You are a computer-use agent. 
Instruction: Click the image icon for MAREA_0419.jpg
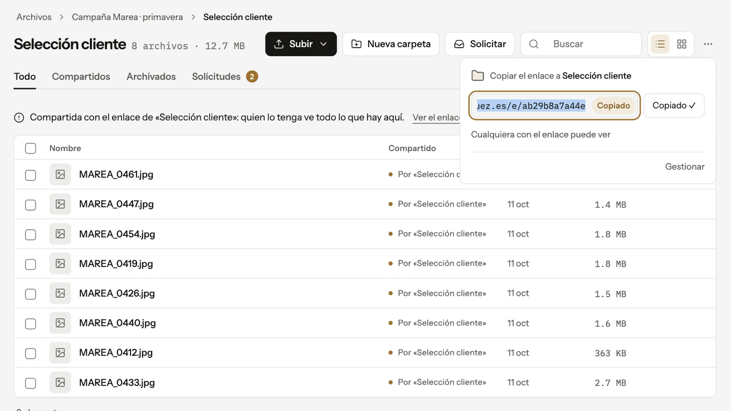pos(60,263)
